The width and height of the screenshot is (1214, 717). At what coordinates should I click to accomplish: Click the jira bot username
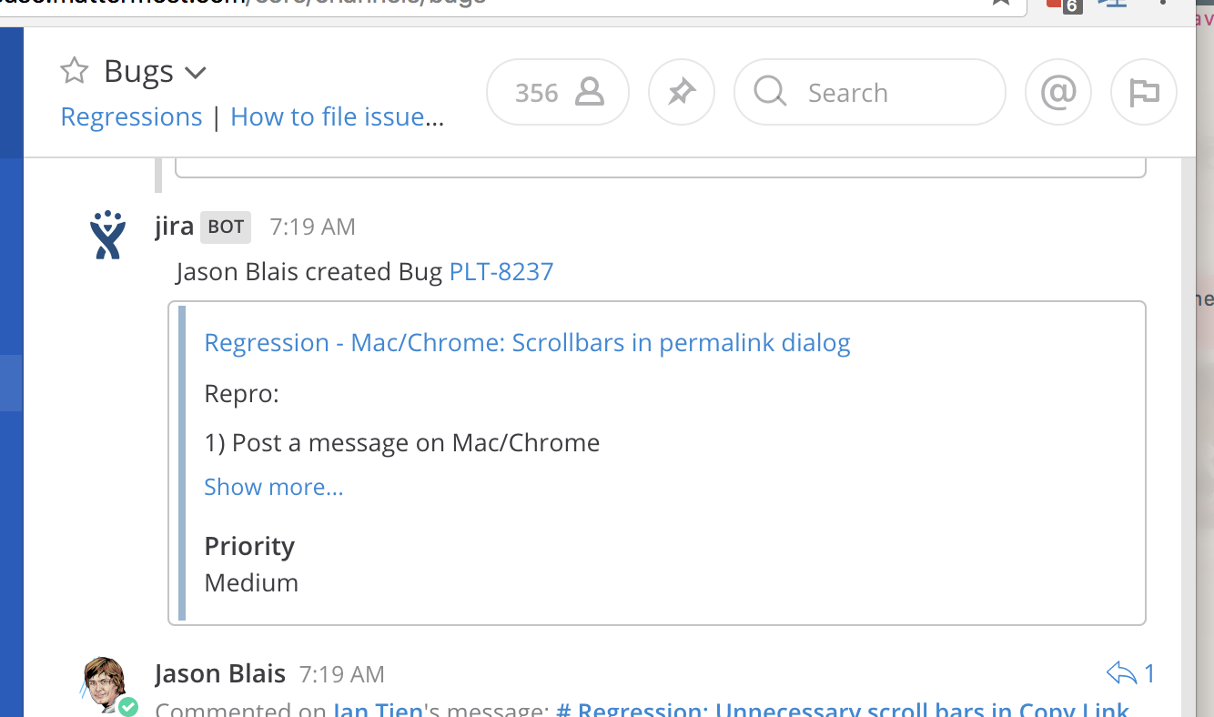pos(174,227)
